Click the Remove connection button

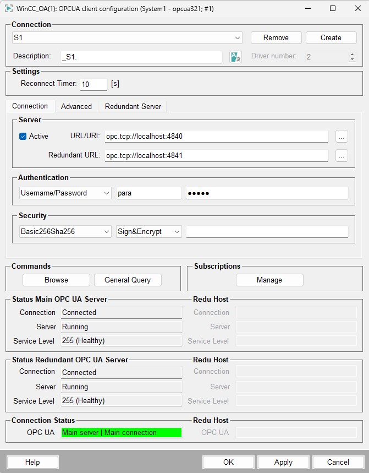coord(276,38)
